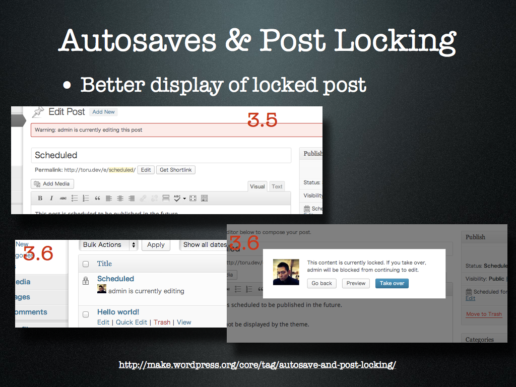Tick the select-all checkbox beside Title
The height and width of the screenshot is (387, 516).
[86, 264]
